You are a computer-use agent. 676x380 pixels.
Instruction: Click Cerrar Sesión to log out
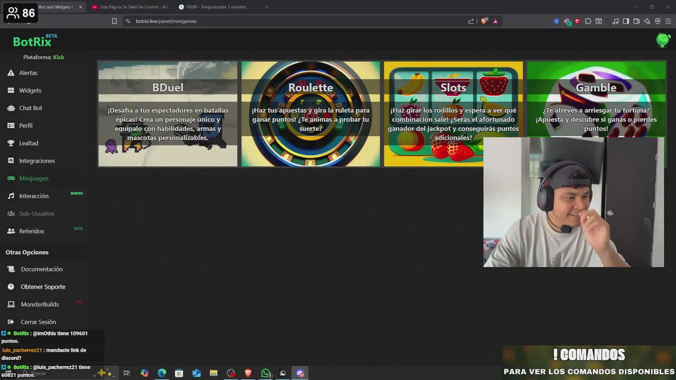[x=38, y=322]
